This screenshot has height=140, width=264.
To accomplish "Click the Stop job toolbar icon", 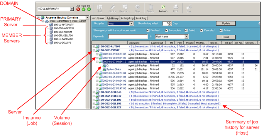I will (137, 7).
